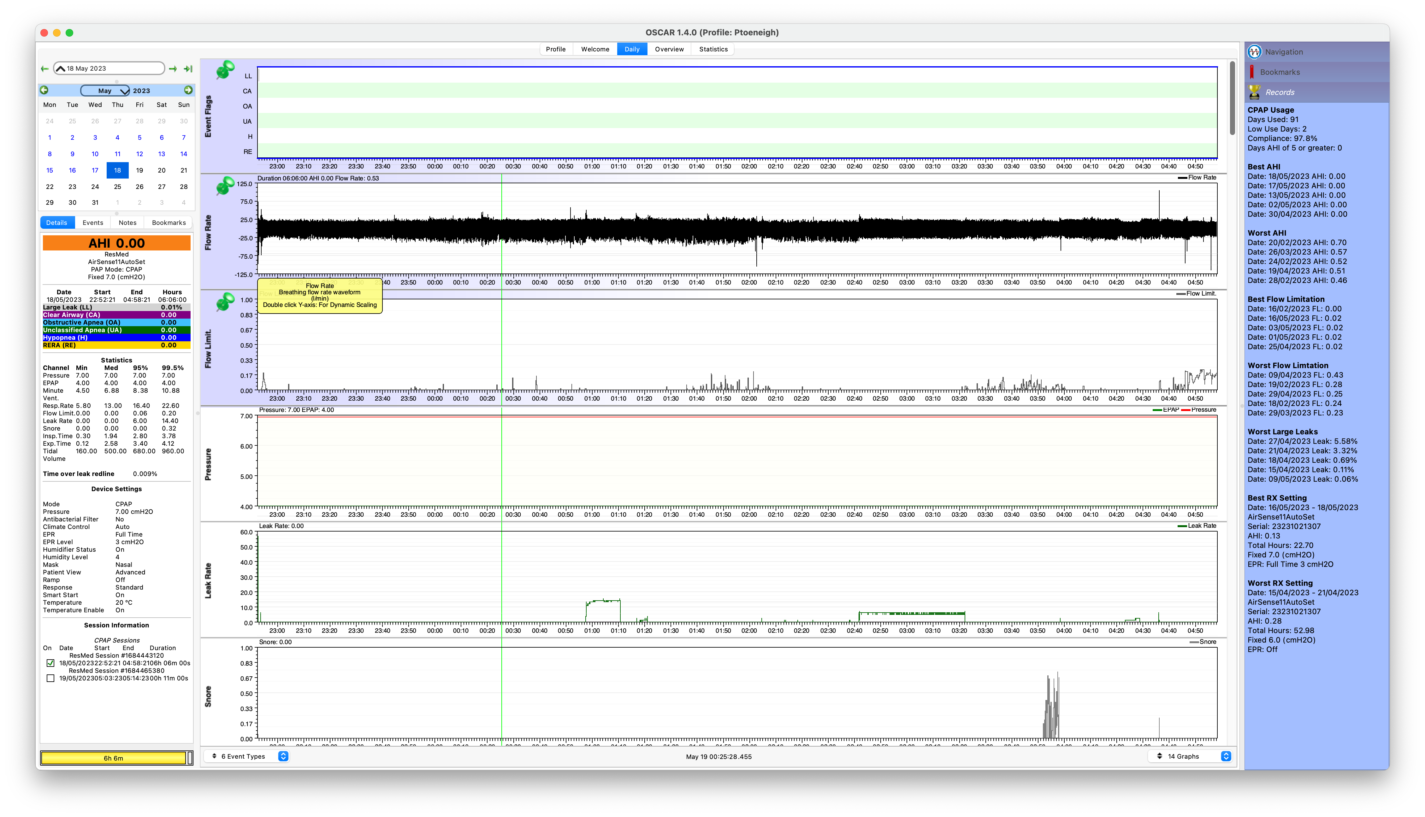Enable the 19/05/2023 05:03:23 session checkbox
This screenshot has height=817, width=1425.
pyautogui.click(x=50, y=679)
